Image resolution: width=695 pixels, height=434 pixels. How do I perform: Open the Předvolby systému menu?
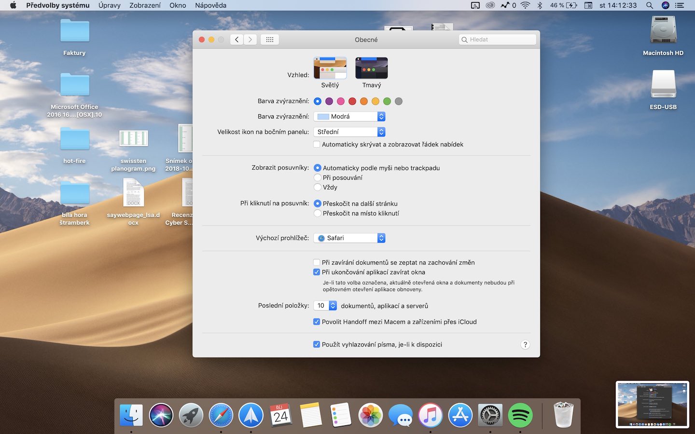58,5
